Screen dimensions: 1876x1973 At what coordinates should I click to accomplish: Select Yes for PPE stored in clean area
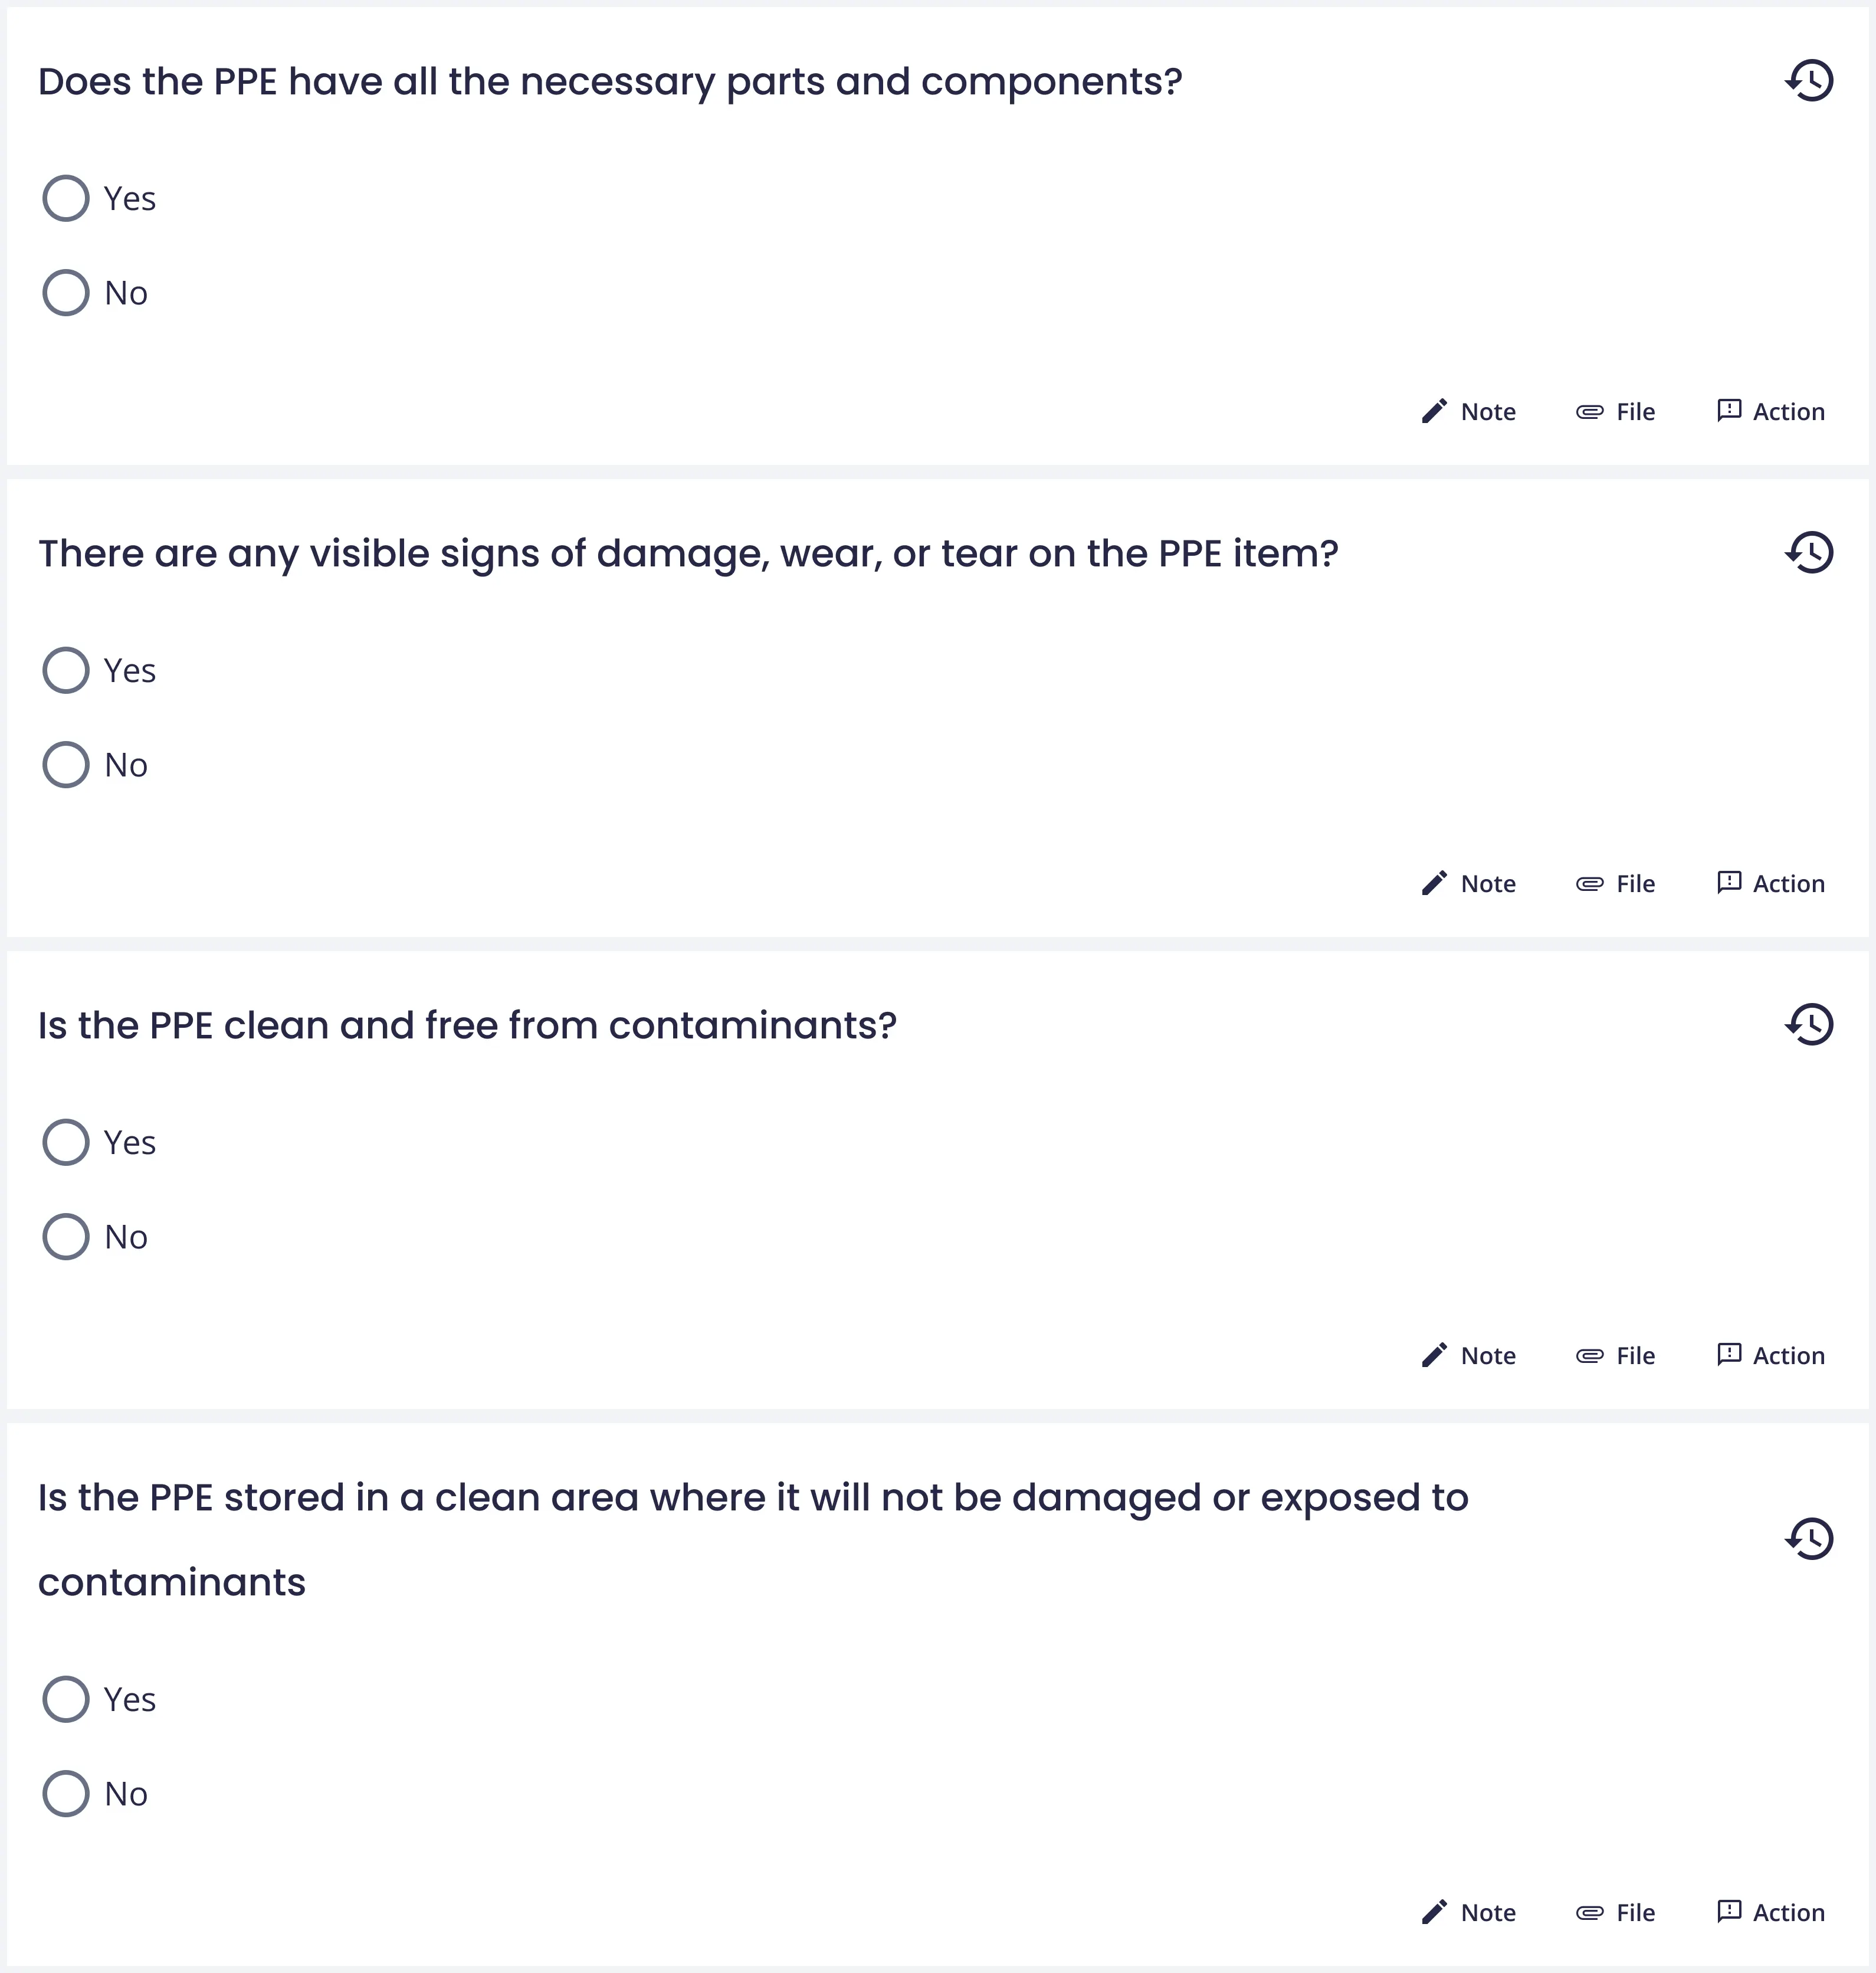(66, 1699)
